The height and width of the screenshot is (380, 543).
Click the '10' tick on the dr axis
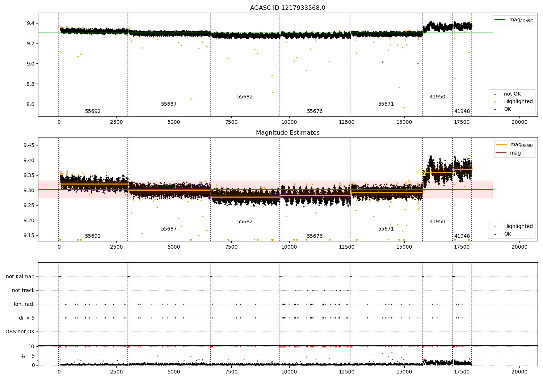31,347
